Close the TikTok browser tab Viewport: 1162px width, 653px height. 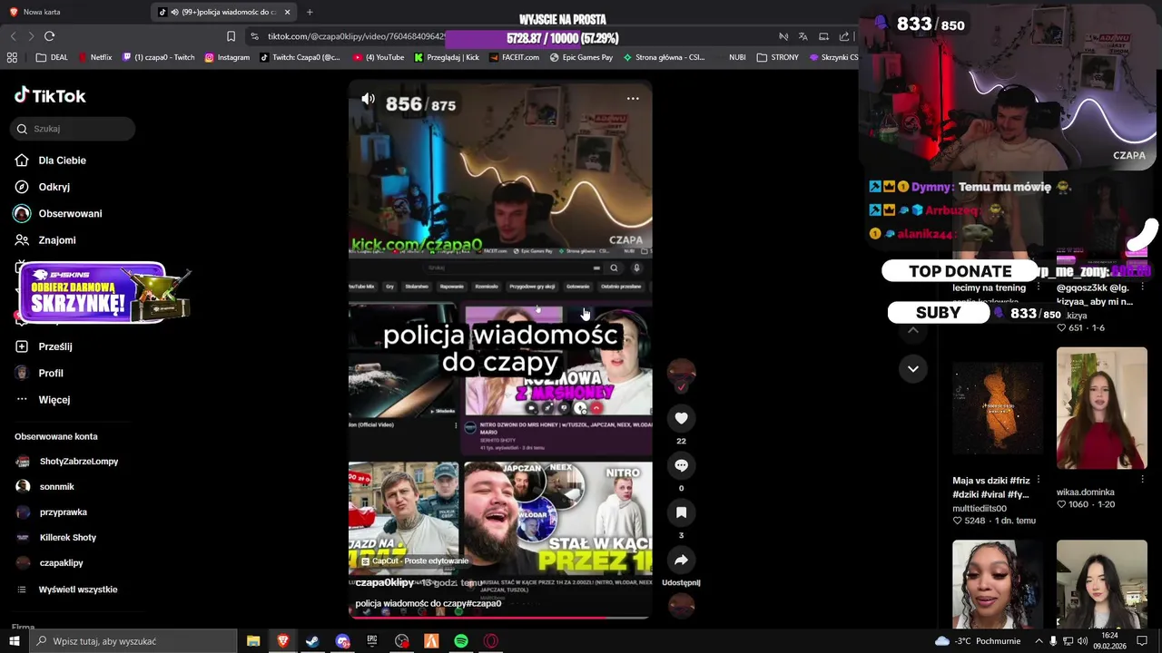click(287, 12)
